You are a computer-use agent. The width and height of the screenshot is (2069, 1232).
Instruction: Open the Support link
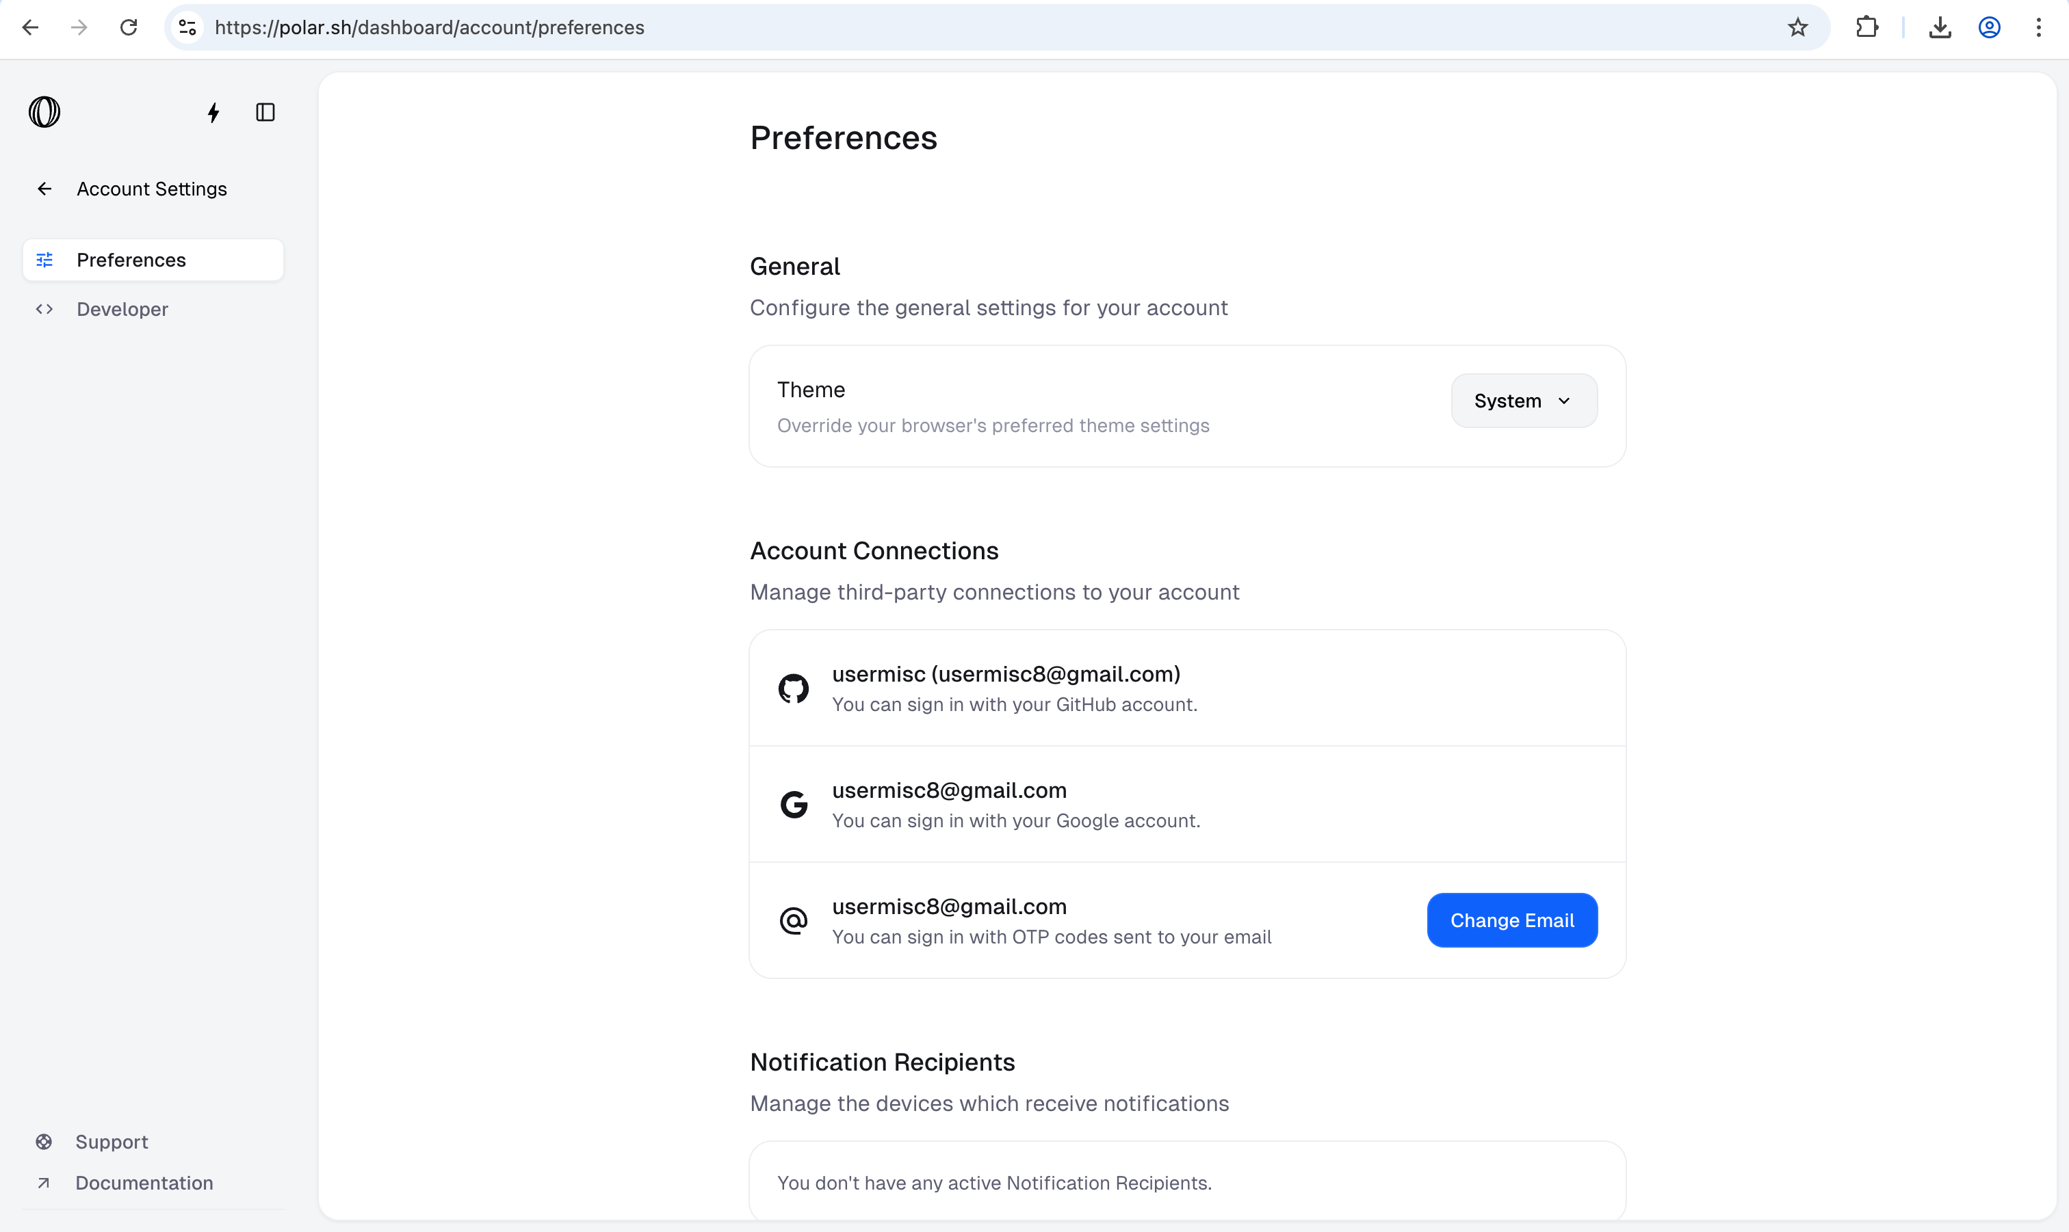point(112,1142)
